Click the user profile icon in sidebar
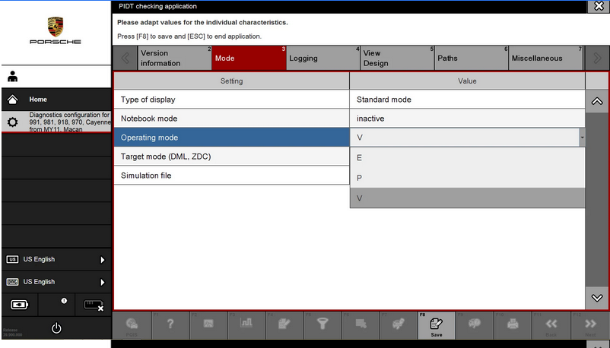Viewport: 610px width, 348px height. point(13,77)
